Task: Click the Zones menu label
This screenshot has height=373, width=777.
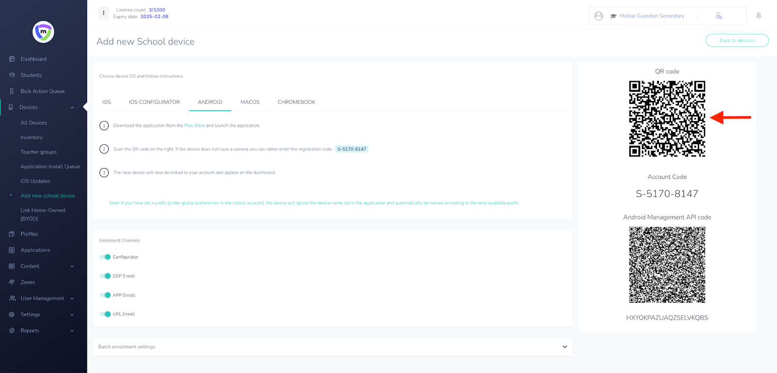Action: point(28,282)
